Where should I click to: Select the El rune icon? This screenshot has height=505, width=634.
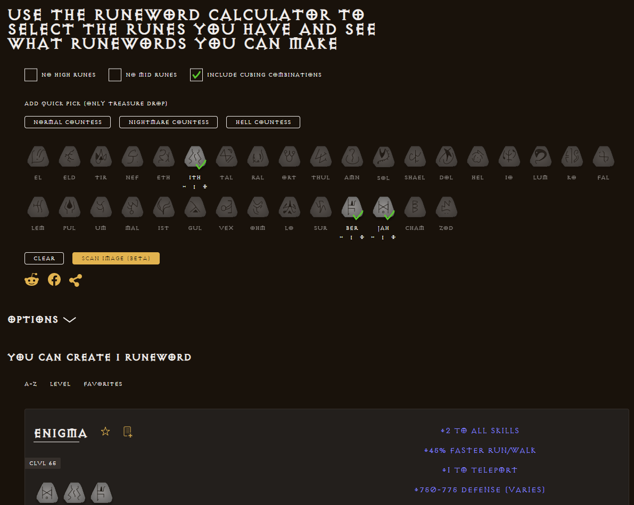click(x=38, y=157)
